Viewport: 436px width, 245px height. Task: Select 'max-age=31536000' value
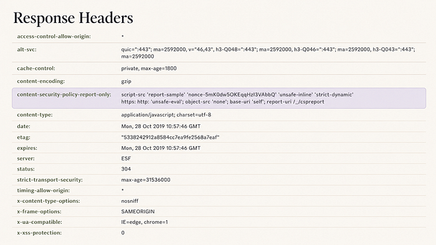click(146, 180)
